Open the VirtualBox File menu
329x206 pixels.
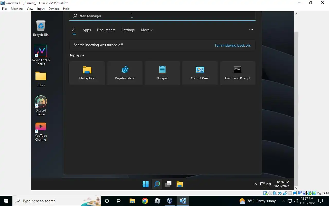[x=4, y=9]
